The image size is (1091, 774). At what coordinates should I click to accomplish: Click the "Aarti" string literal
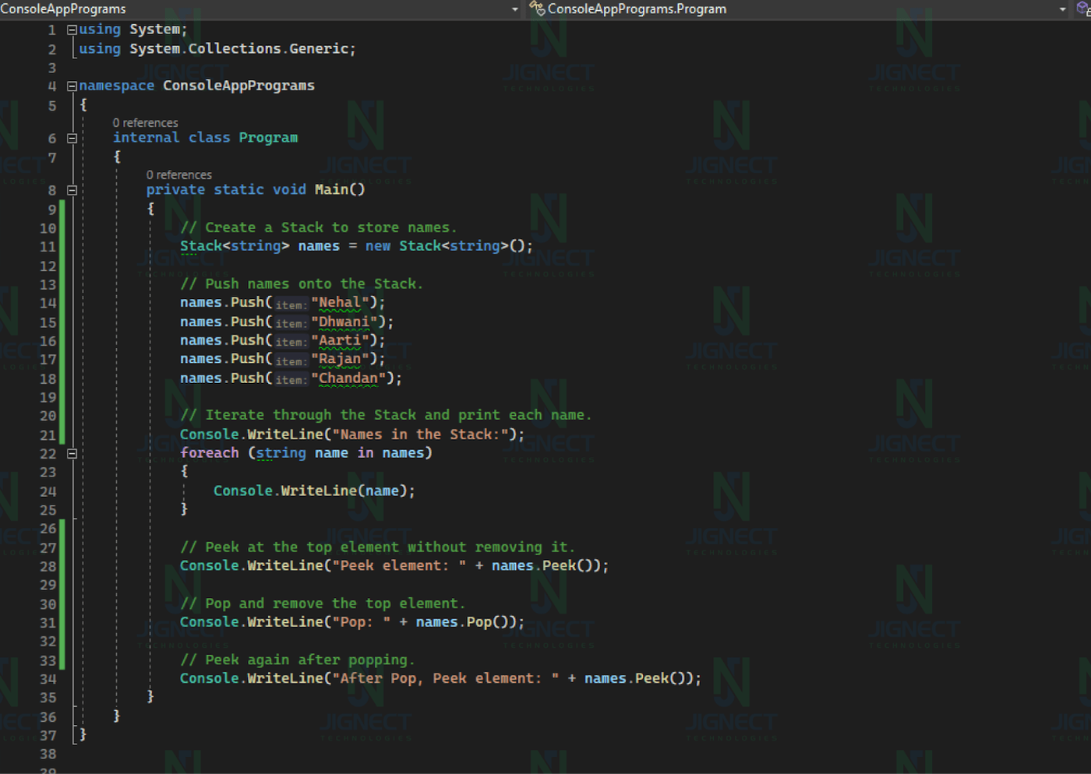click(x=340, y=341)
